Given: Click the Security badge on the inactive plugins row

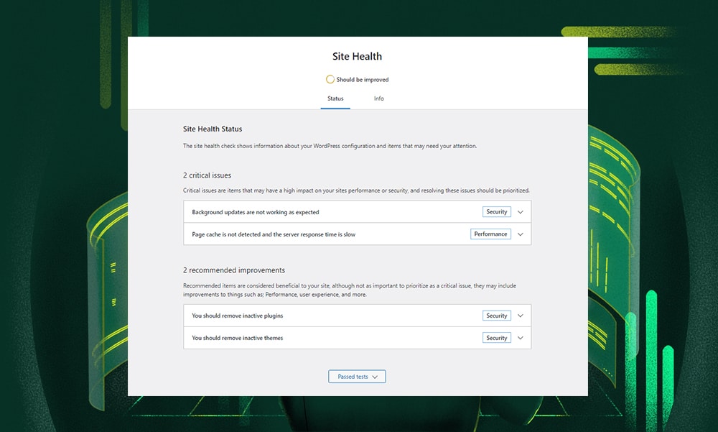Looking at the screenshot, I should click(496, 315).
